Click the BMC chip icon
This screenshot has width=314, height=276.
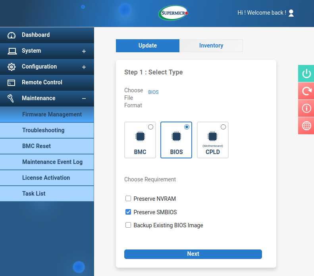coord(140,137)
